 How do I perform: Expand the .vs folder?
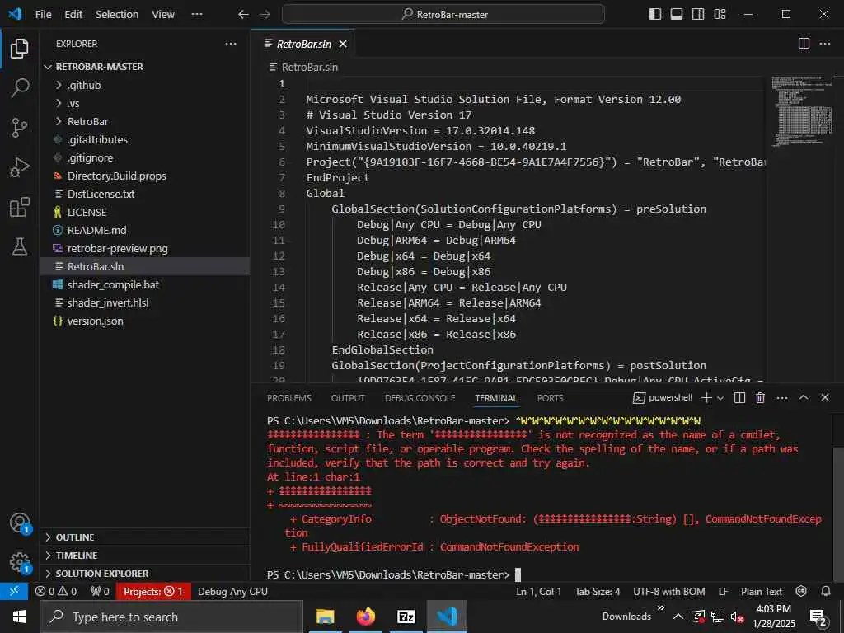click(145, 103)
